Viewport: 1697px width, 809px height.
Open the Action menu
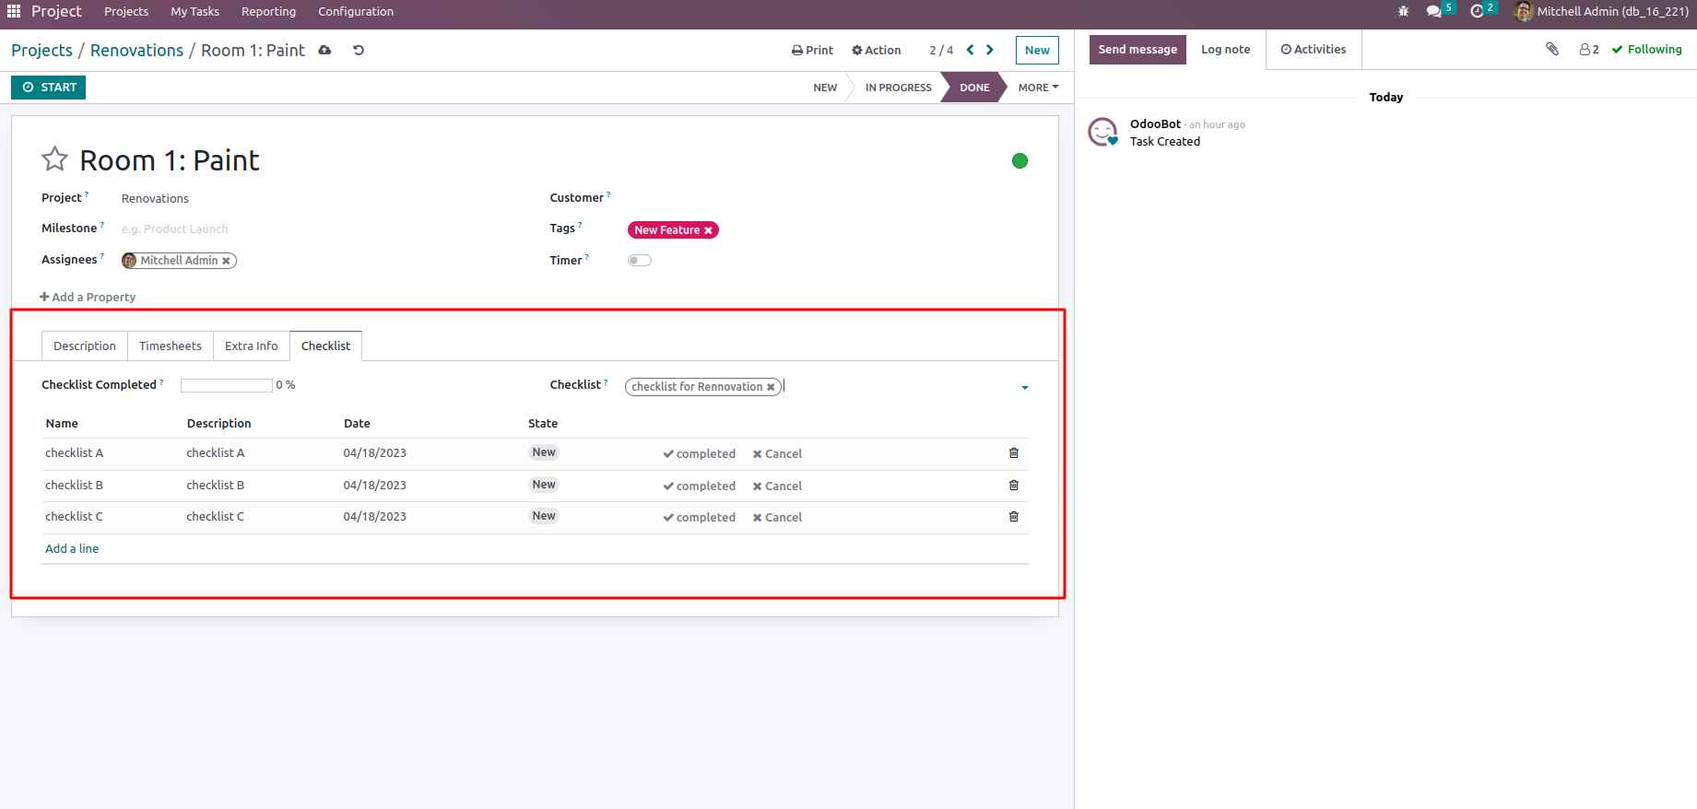coord(877,51)
